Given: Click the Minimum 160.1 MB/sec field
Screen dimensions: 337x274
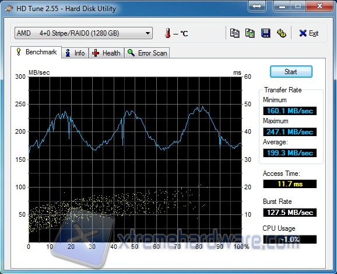Looking at the screenshot, I should coord(290,111).
